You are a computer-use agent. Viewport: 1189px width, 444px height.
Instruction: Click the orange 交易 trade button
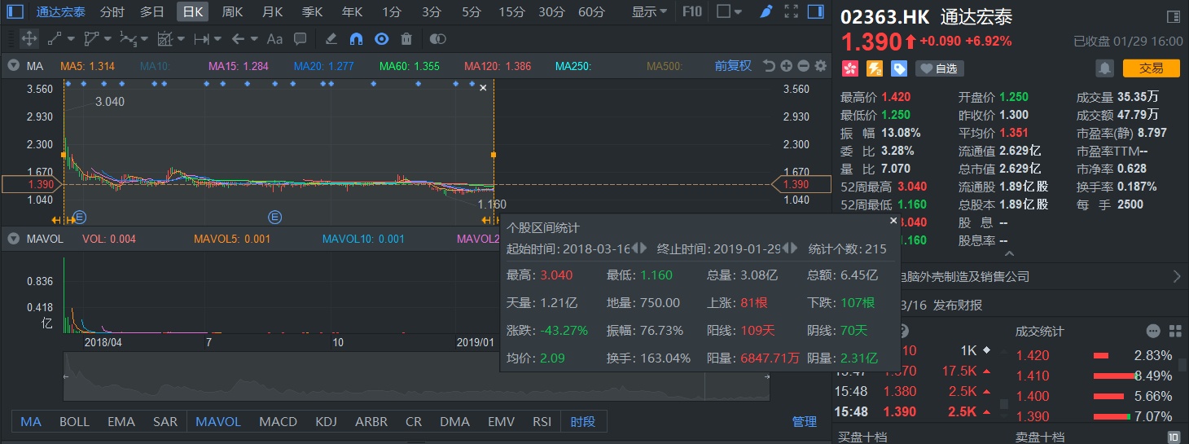point(1151,68)
